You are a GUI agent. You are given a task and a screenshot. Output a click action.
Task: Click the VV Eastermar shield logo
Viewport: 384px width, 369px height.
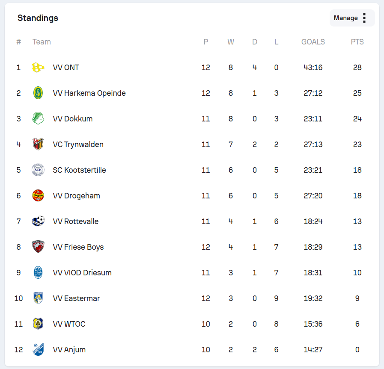click(x=38, y=298)
